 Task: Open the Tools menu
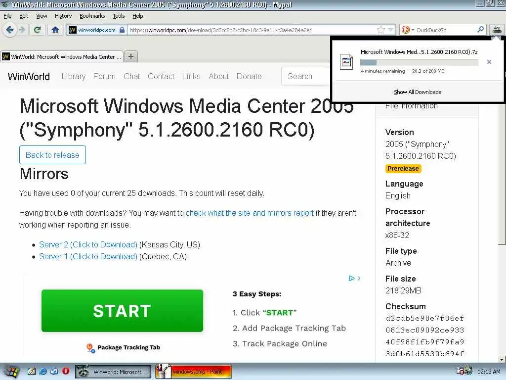(119, 16)
